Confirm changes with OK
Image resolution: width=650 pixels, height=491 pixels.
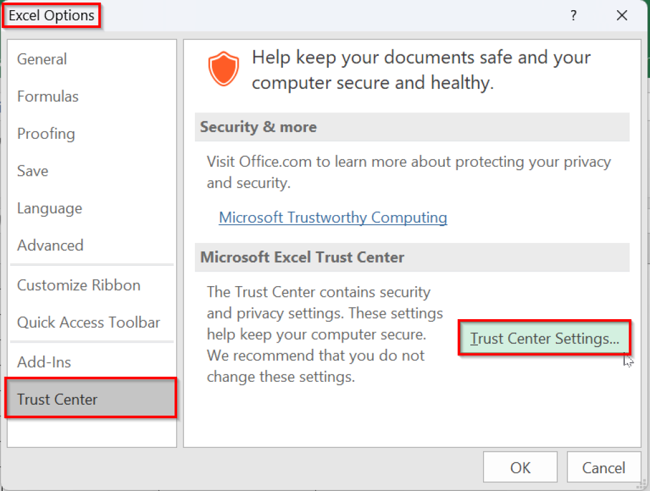click(520, 468)
